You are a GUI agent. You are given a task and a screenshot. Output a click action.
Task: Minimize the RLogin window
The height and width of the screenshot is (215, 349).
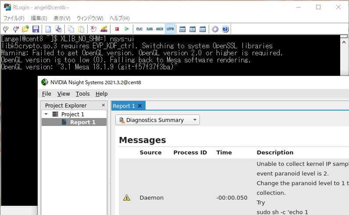click(x=299, y=7)
